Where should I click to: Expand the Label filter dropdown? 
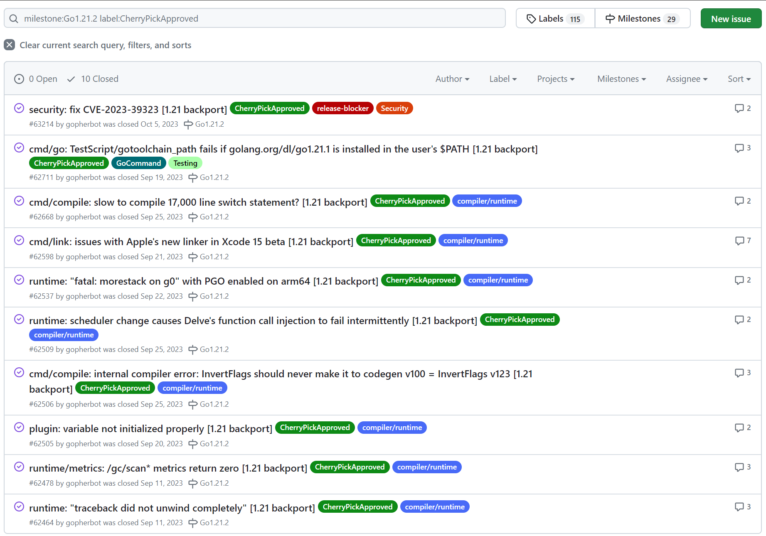(503, 79)
